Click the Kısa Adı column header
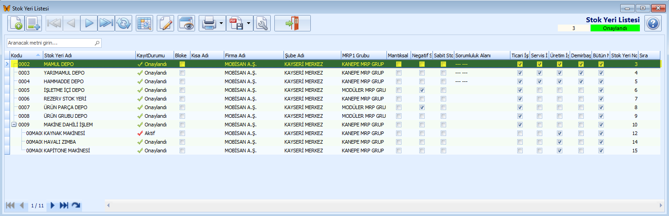 click(x=206, y=55)
